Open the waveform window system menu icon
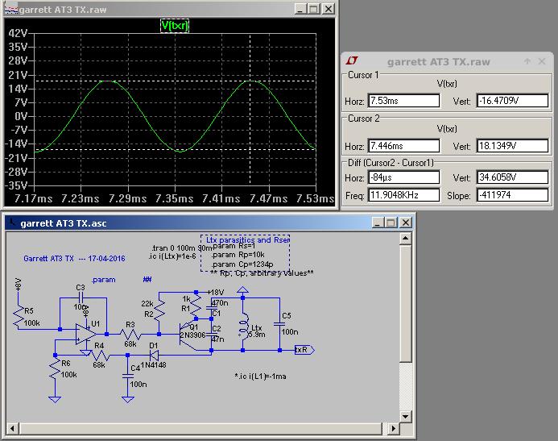Viewport: 558px width, 441px height. [10, 10]
